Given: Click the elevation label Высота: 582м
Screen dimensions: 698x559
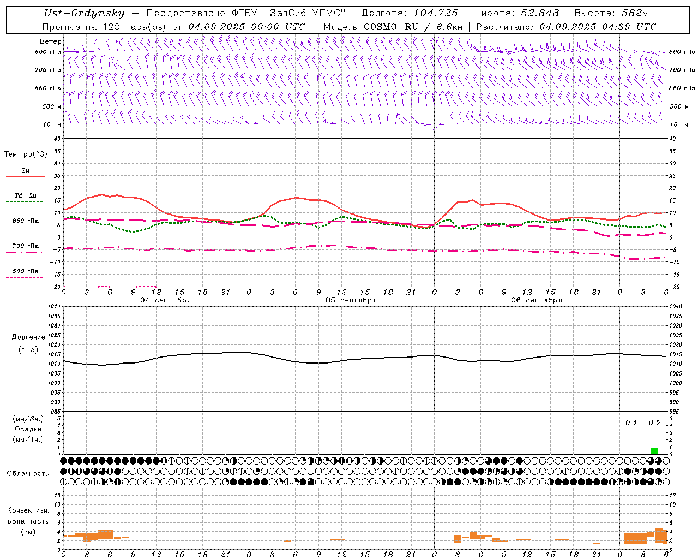Looking at the screenshot, I should click(611, 13).
